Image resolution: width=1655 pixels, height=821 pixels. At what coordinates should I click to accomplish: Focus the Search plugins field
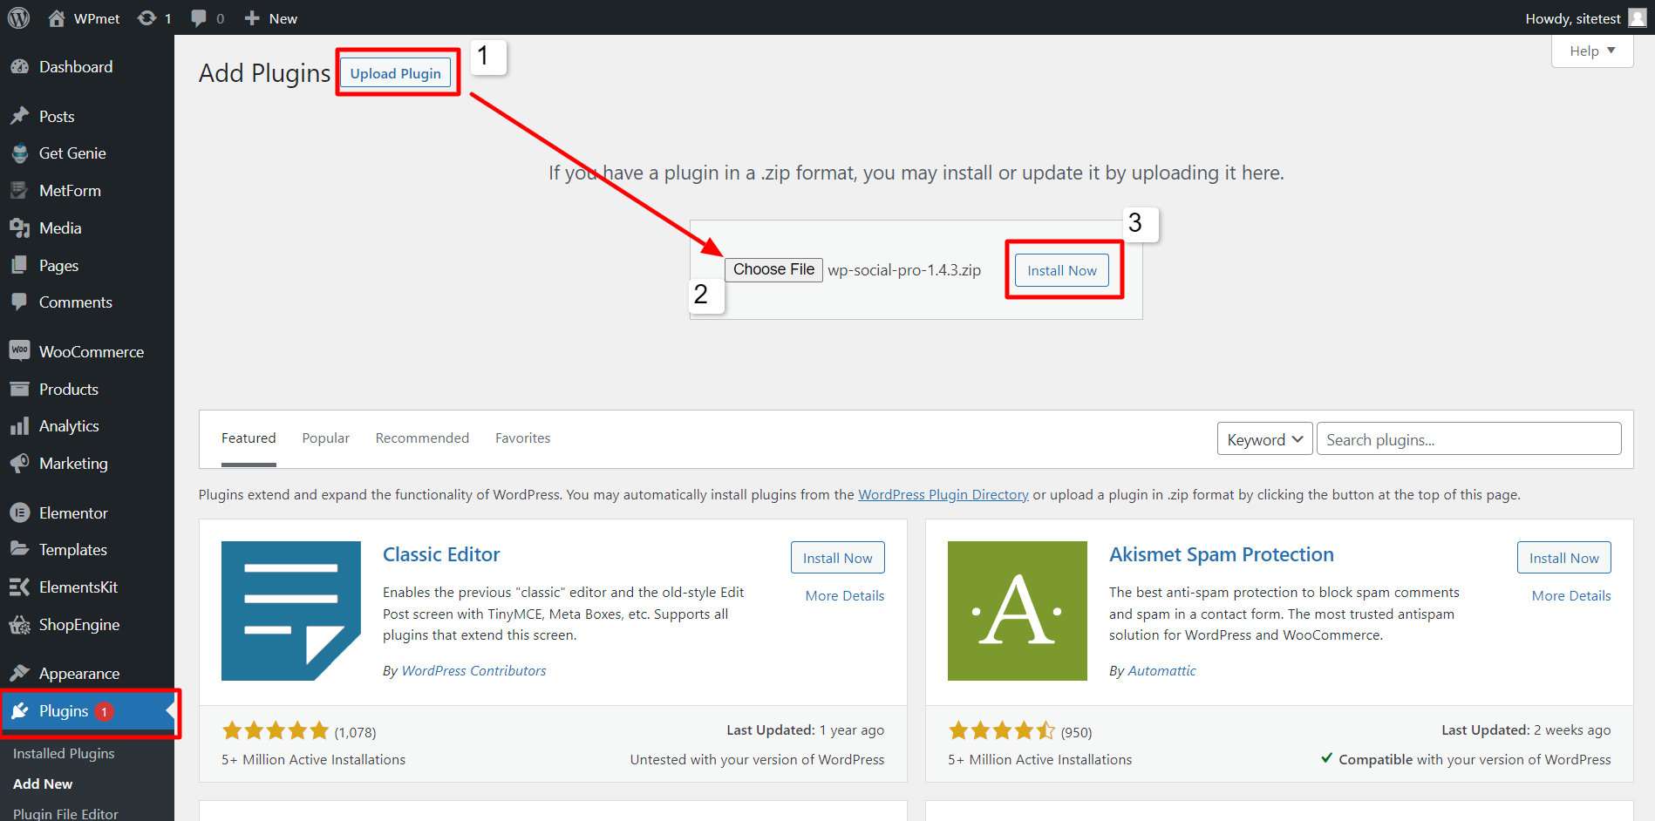(x=1468, y=439)
